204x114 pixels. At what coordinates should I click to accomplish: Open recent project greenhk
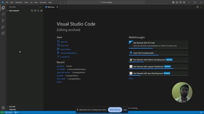coord(60,76)
